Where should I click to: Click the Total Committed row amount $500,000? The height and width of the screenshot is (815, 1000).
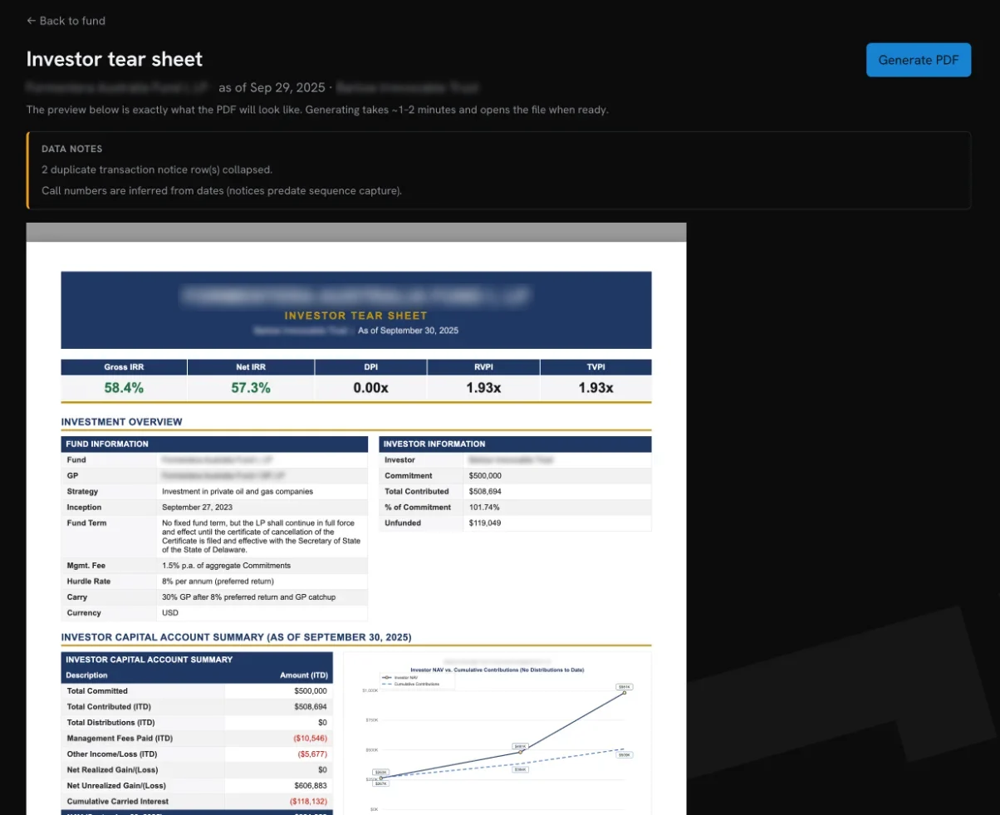(x=310, y=691)
